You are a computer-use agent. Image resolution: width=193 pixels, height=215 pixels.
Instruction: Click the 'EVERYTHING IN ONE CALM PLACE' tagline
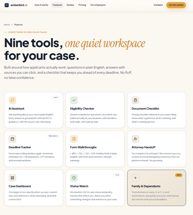coord(28,32)
